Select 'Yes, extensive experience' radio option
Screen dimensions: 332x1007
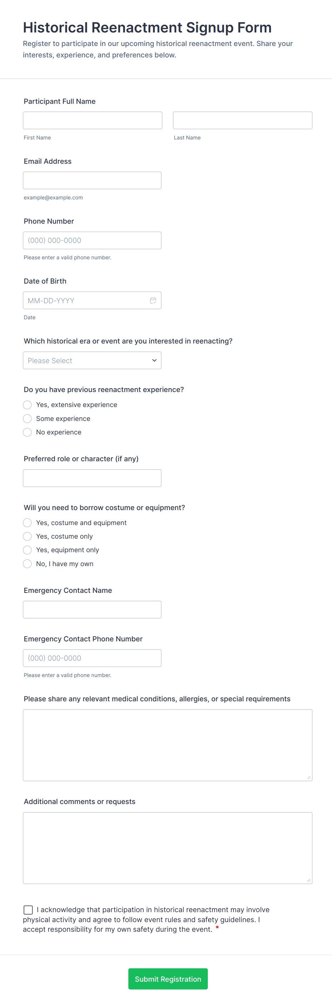click(27, 405)
